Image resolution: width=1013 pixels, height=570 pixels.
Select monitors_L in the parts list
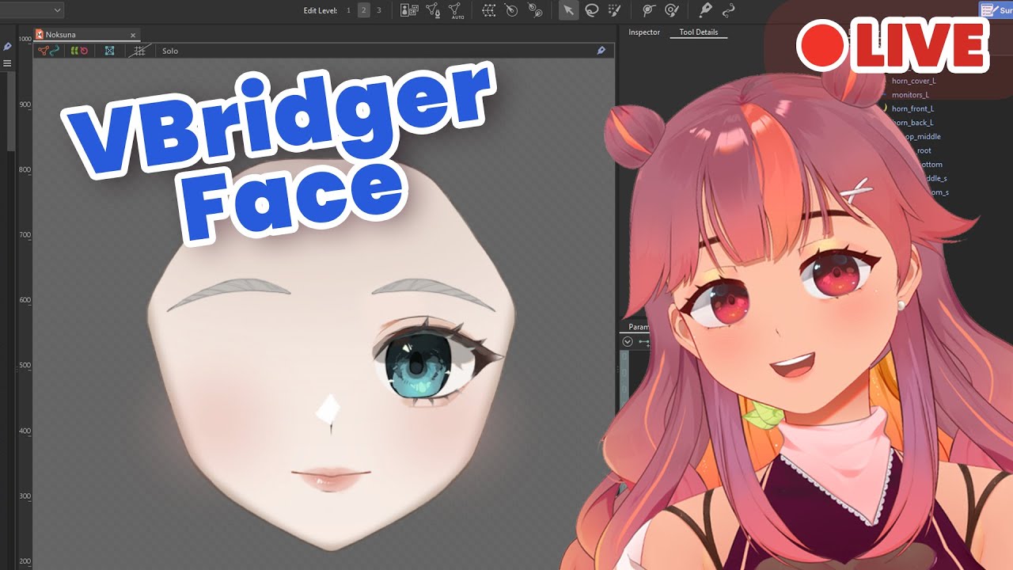pos(910,95)
